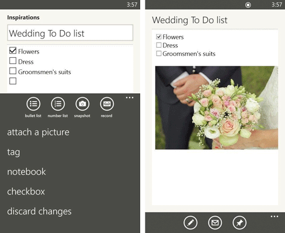
Task: Check the Dress checkbox in the edit view
Action: point(13,61)
